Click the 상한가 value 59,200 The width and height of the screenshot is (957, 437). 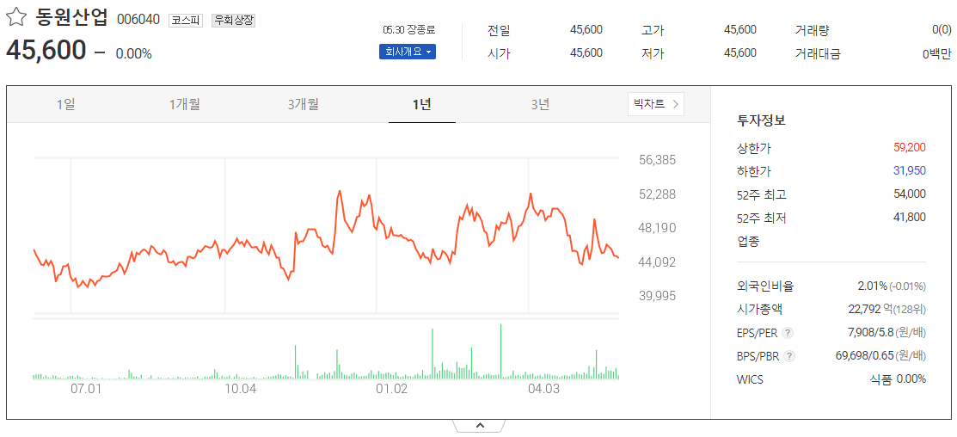tap(910, 147)
